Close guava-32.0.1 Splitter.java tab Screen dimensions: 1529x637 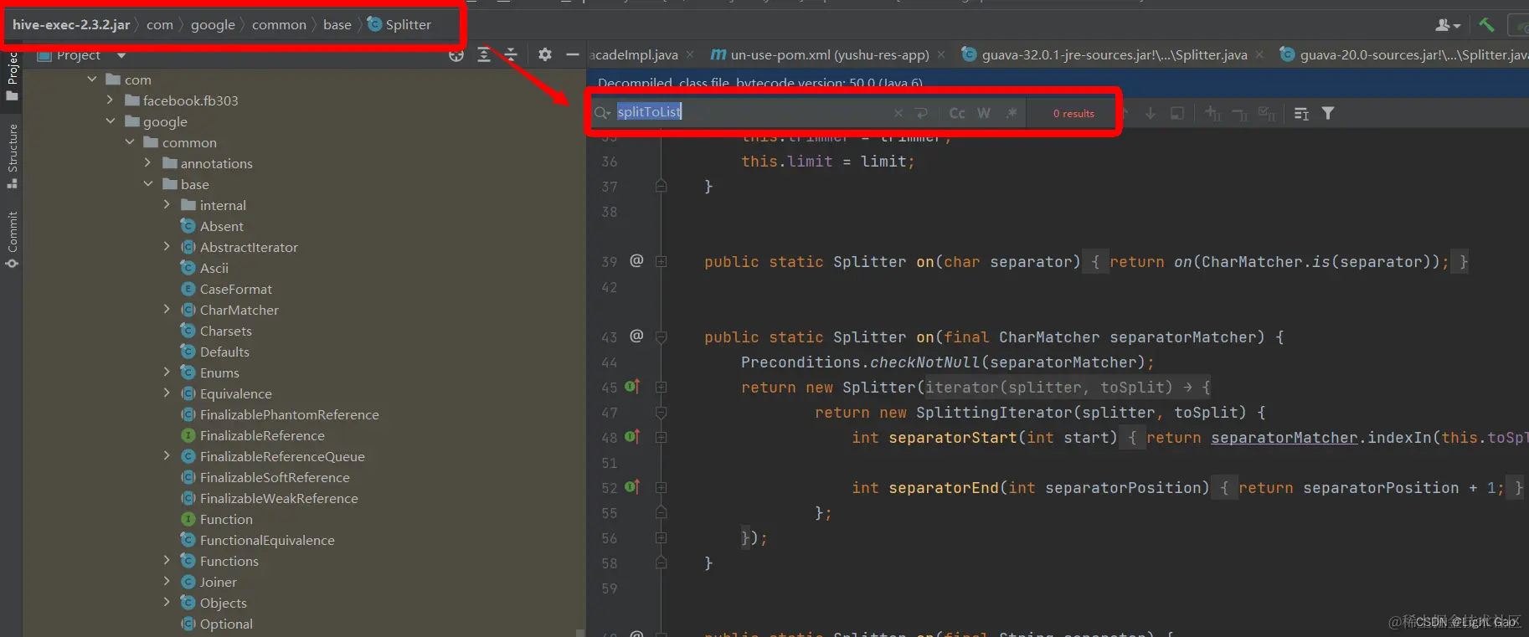click(x=1259, y=54)
